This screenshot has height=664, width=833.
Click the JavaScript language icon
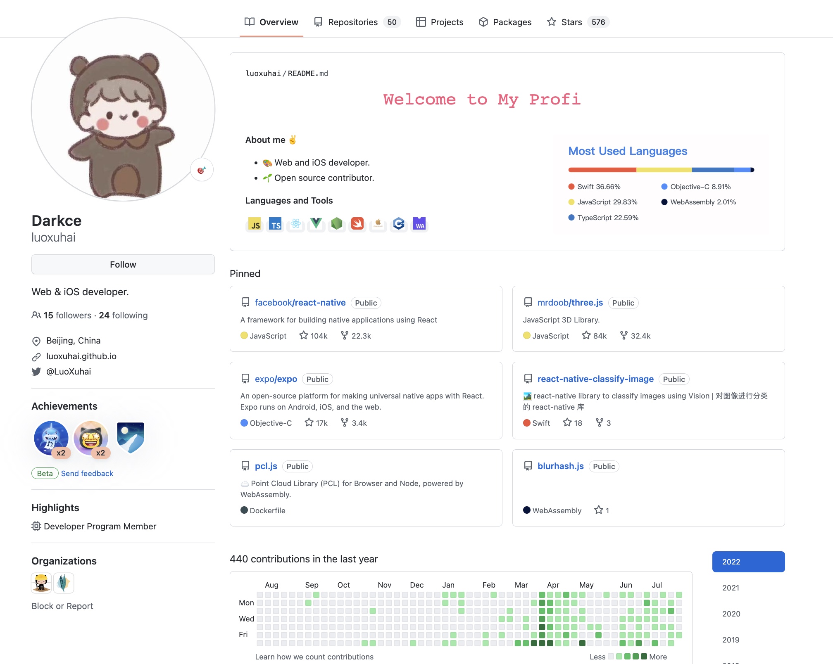click(255, 224)
